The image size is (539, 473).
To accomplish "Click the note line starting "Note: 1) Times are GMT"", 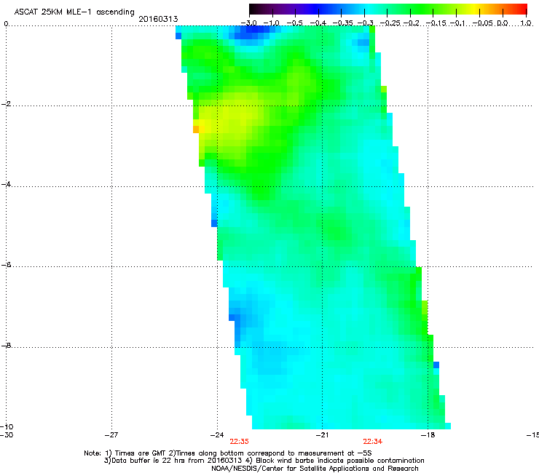I will pyautogui.click(x=228, y=453).
